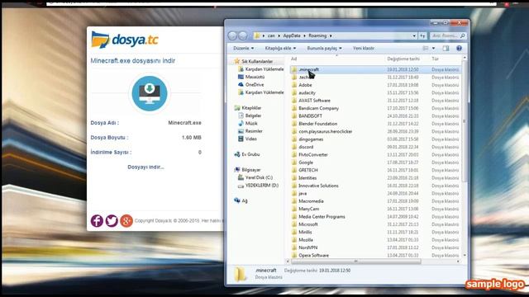Screen dimensions: 529x297
Task: Select Müzik library
Action: tap(251, 124)
